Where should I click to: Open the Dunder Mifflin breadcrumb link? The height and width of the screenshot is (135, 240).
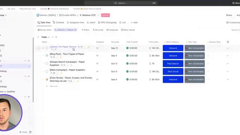pos(69,15)
